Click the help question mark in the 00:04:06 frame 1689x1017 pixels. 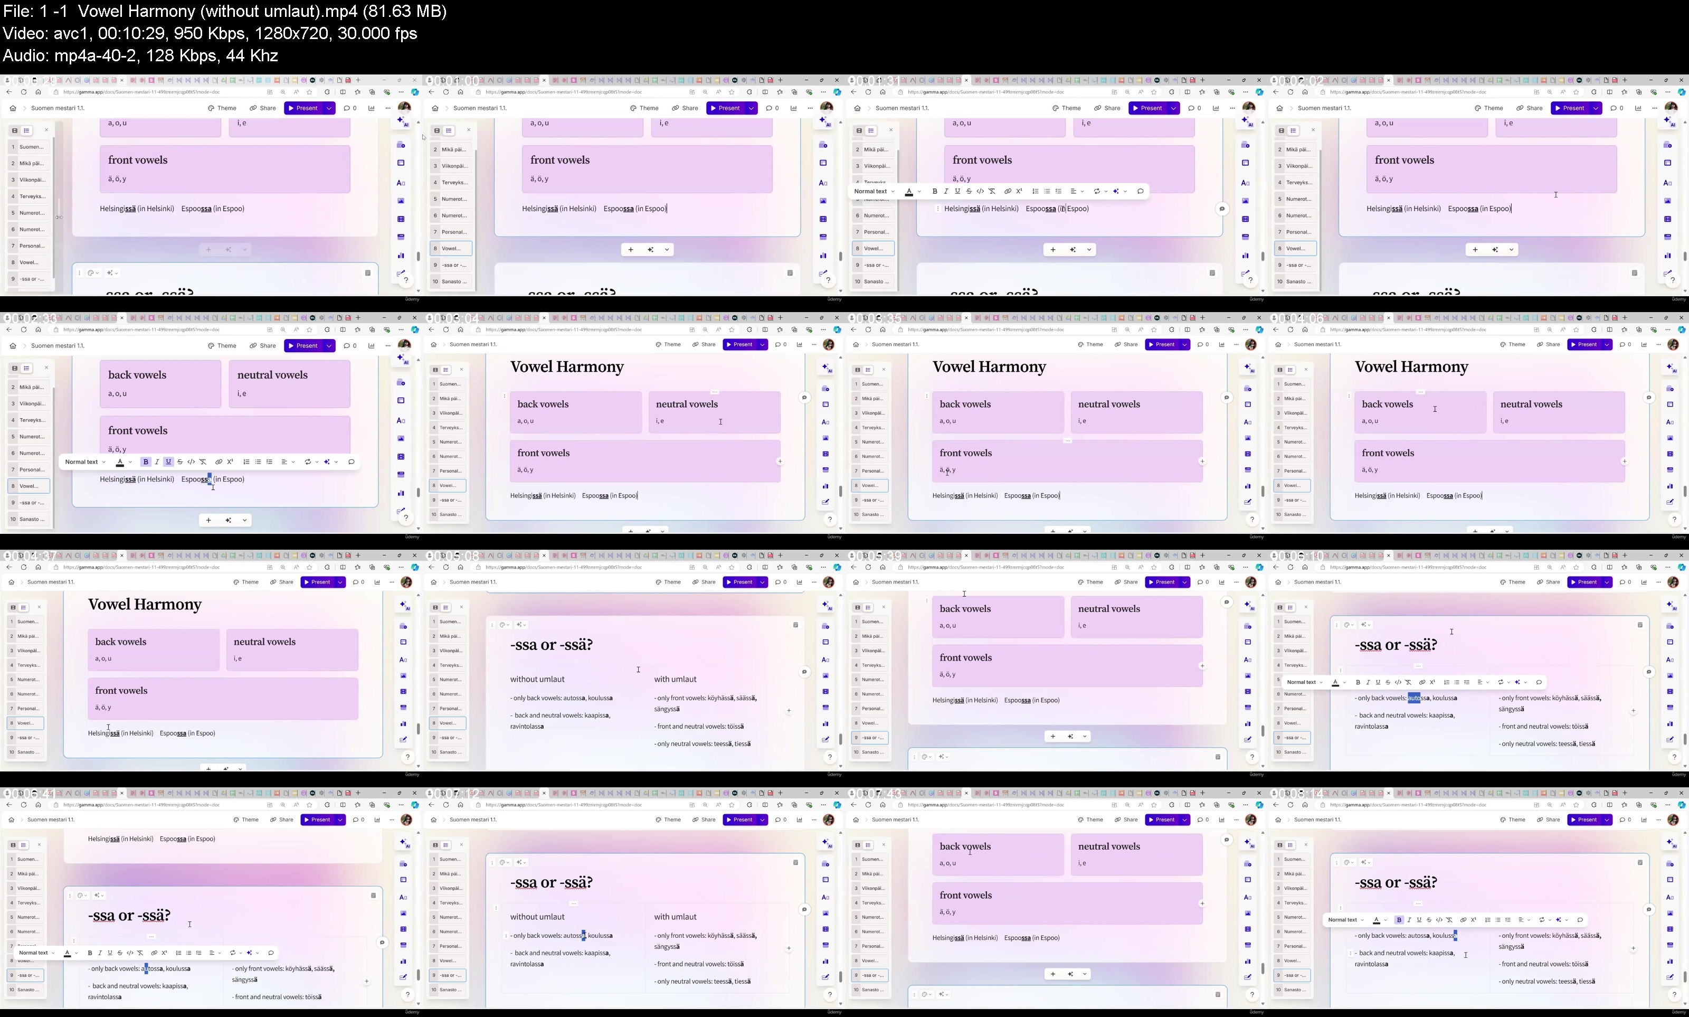click(x=1674, y=519)
